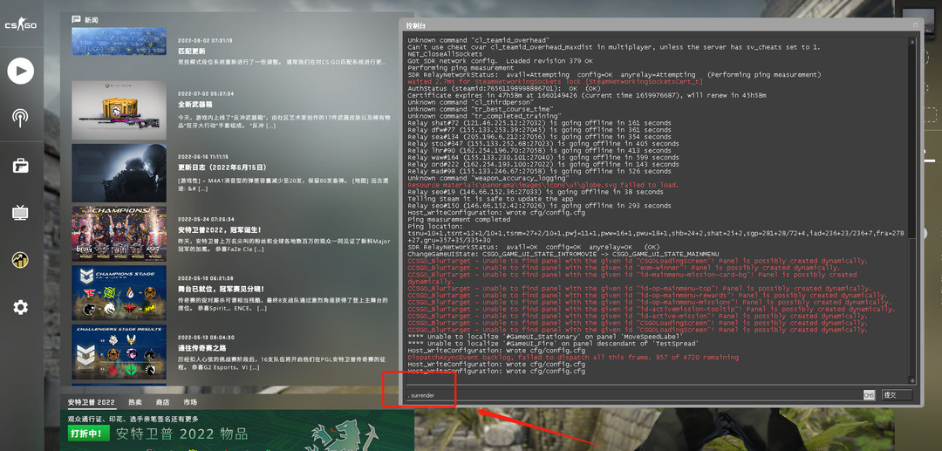
Task: Click news date 2022-05-24 07:26:34
Action: coord(206,219)
